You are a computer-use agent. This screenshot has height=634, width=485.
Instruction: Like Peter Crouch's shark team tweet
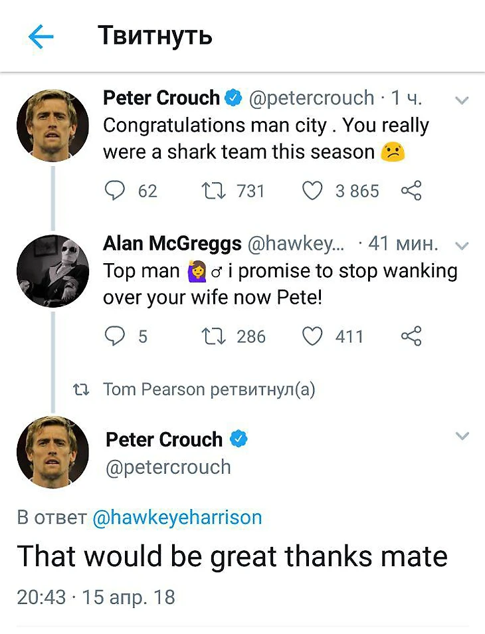(x=312, y=191)
